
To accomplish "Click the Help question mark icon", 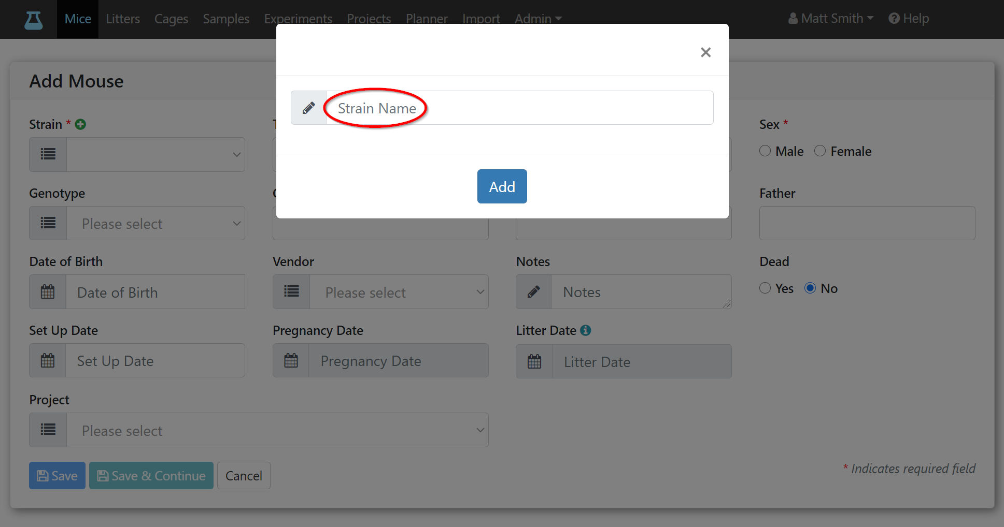I will (894, 19).
